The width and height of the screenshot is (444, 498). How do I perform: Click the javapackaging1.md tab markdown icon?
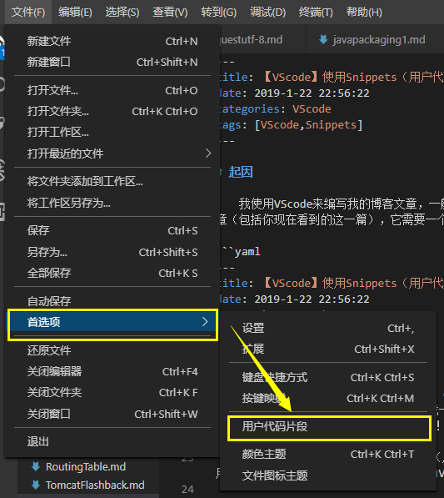pyautogui.click(x=323, y=40)
